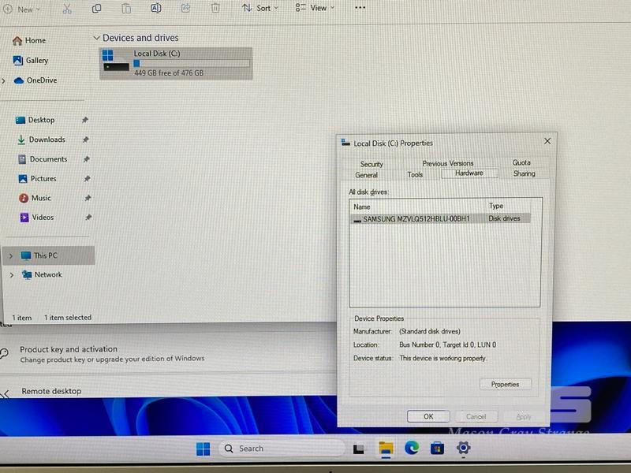
Task: Click the Name column header
Action: [362, 207]
